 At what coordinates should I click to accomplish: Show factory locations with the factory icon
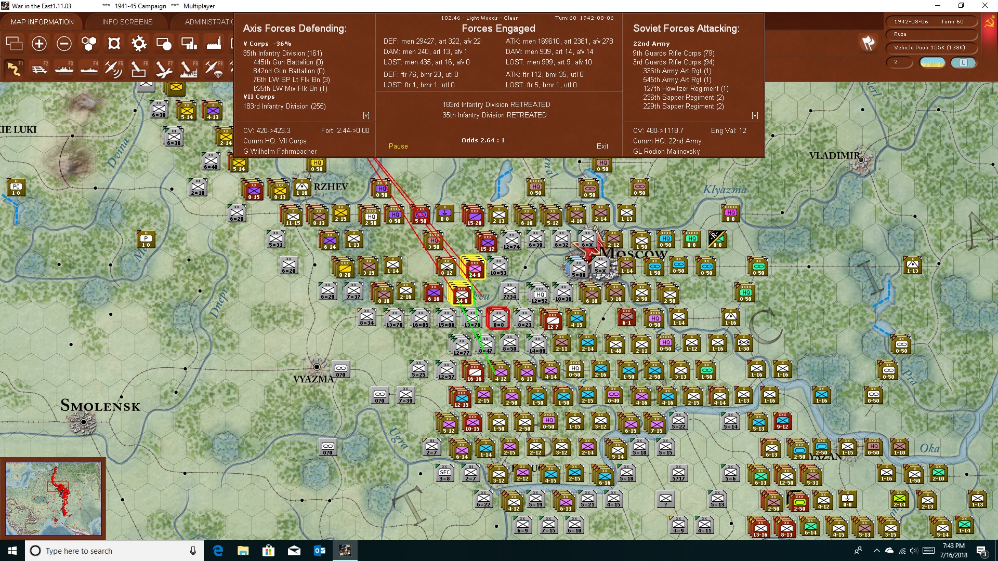(x=214, y=44)
